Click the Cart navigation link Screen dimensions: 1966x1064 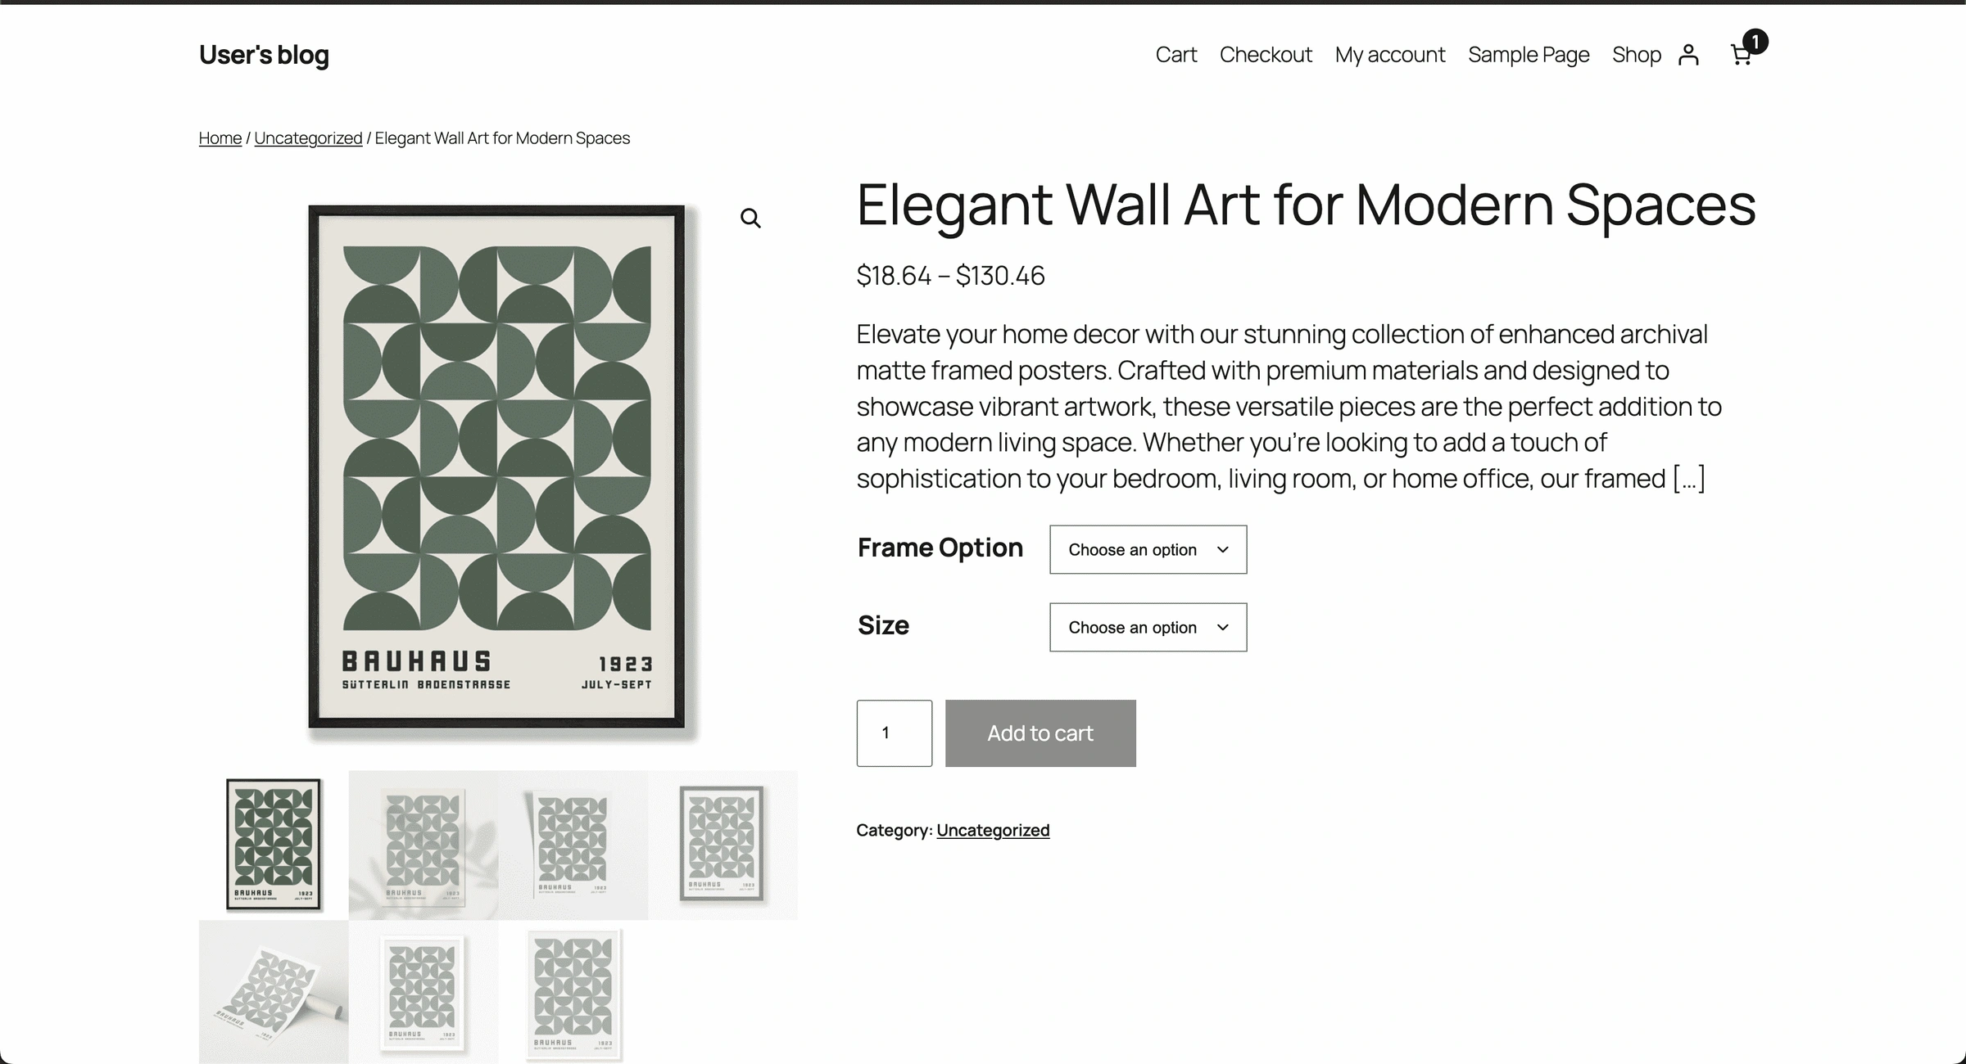tap(1176, 54)
